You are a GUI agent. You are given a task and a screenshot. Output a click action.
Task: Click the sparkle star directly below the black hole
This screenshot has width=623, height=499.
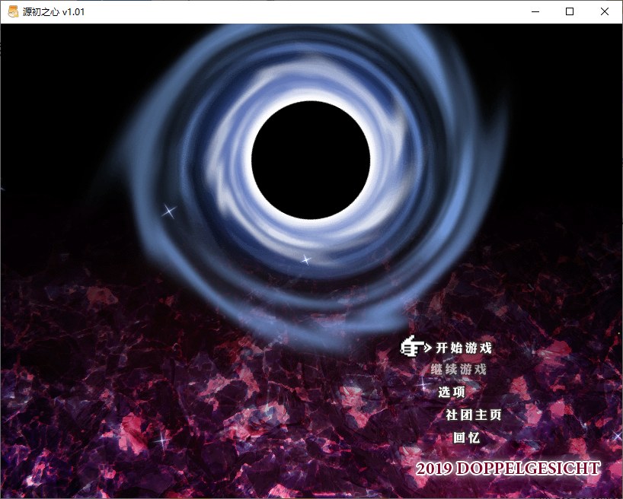point(306,259)
